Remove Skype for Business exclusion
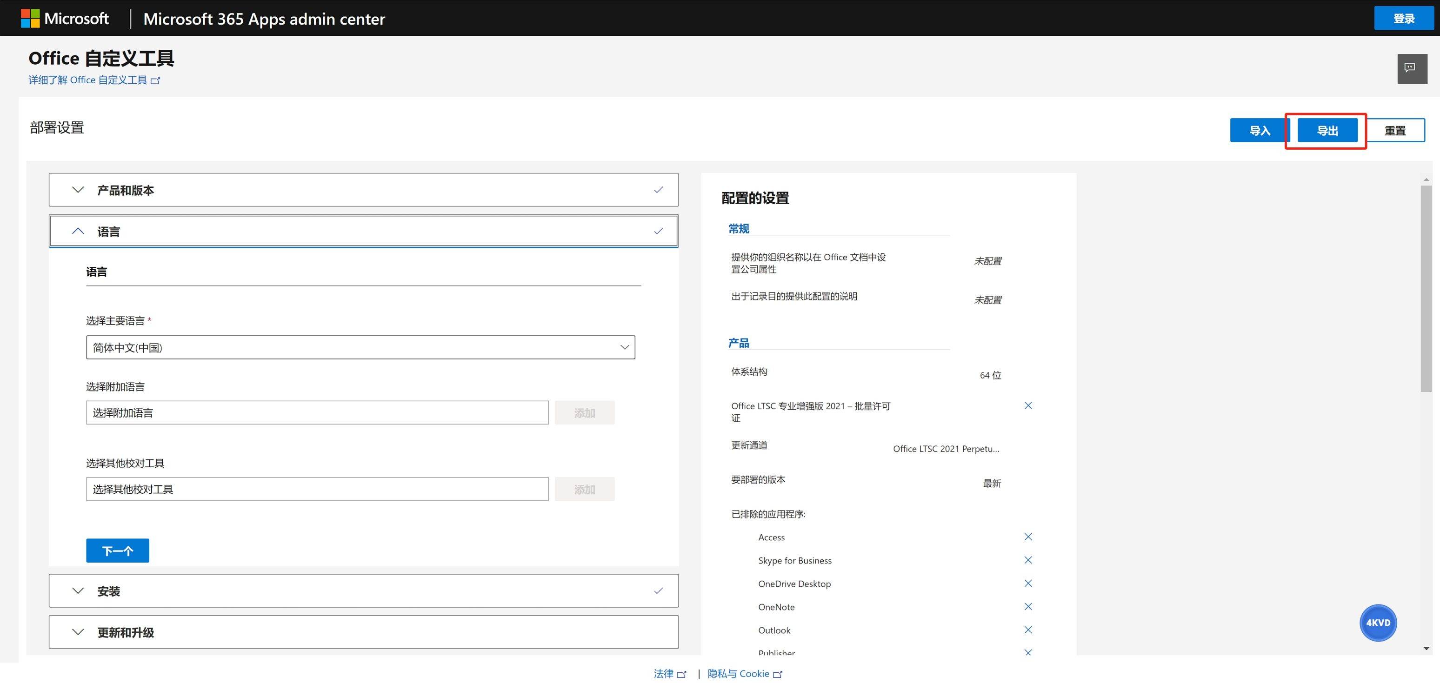Screen dimensions: 1440x683 tap(1027, 560)
